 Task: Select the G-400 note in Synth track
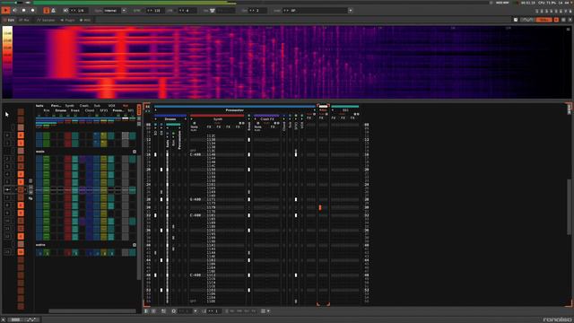coord(196,199)
